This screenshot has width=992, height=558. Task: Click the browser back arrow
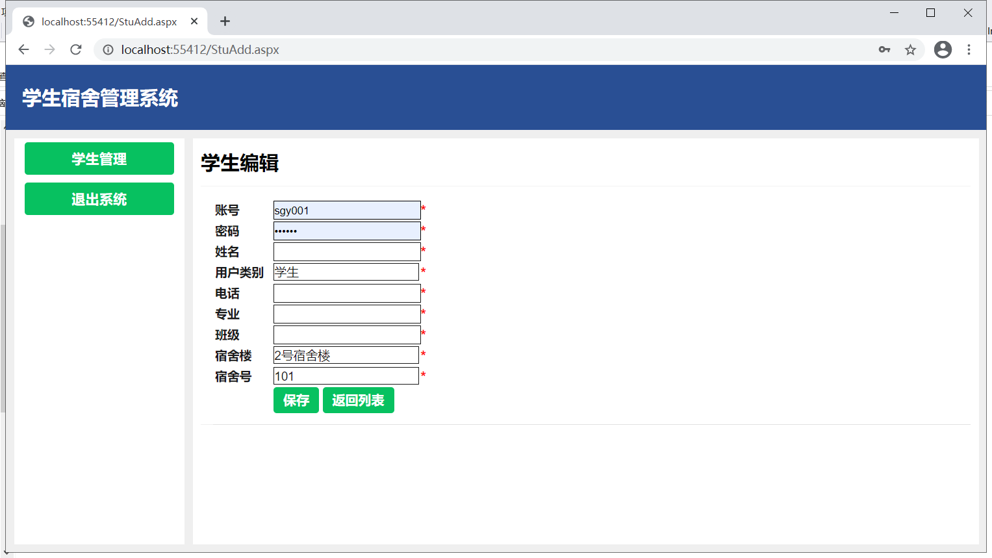[x=24, y=49]
